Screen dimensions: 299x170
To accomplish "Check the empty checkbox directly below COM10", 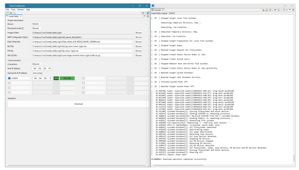I will [x=9, y=83].
